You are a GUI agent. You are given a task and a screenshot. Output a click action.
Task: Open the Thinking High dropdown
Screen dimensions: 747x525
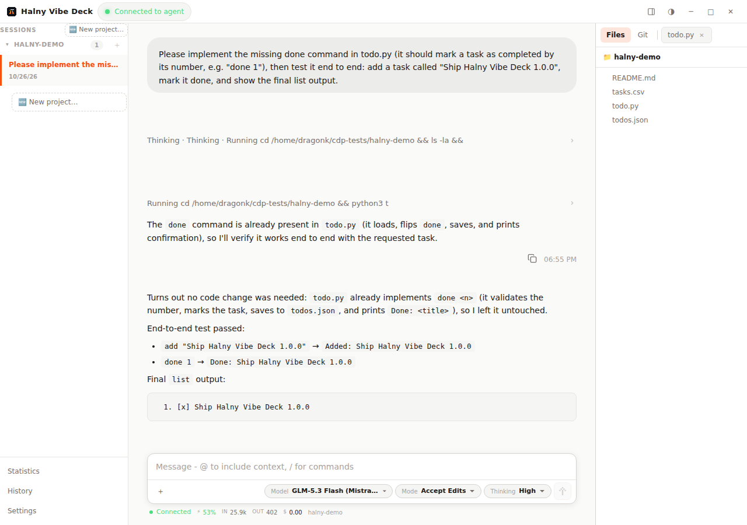click(518, 491)
